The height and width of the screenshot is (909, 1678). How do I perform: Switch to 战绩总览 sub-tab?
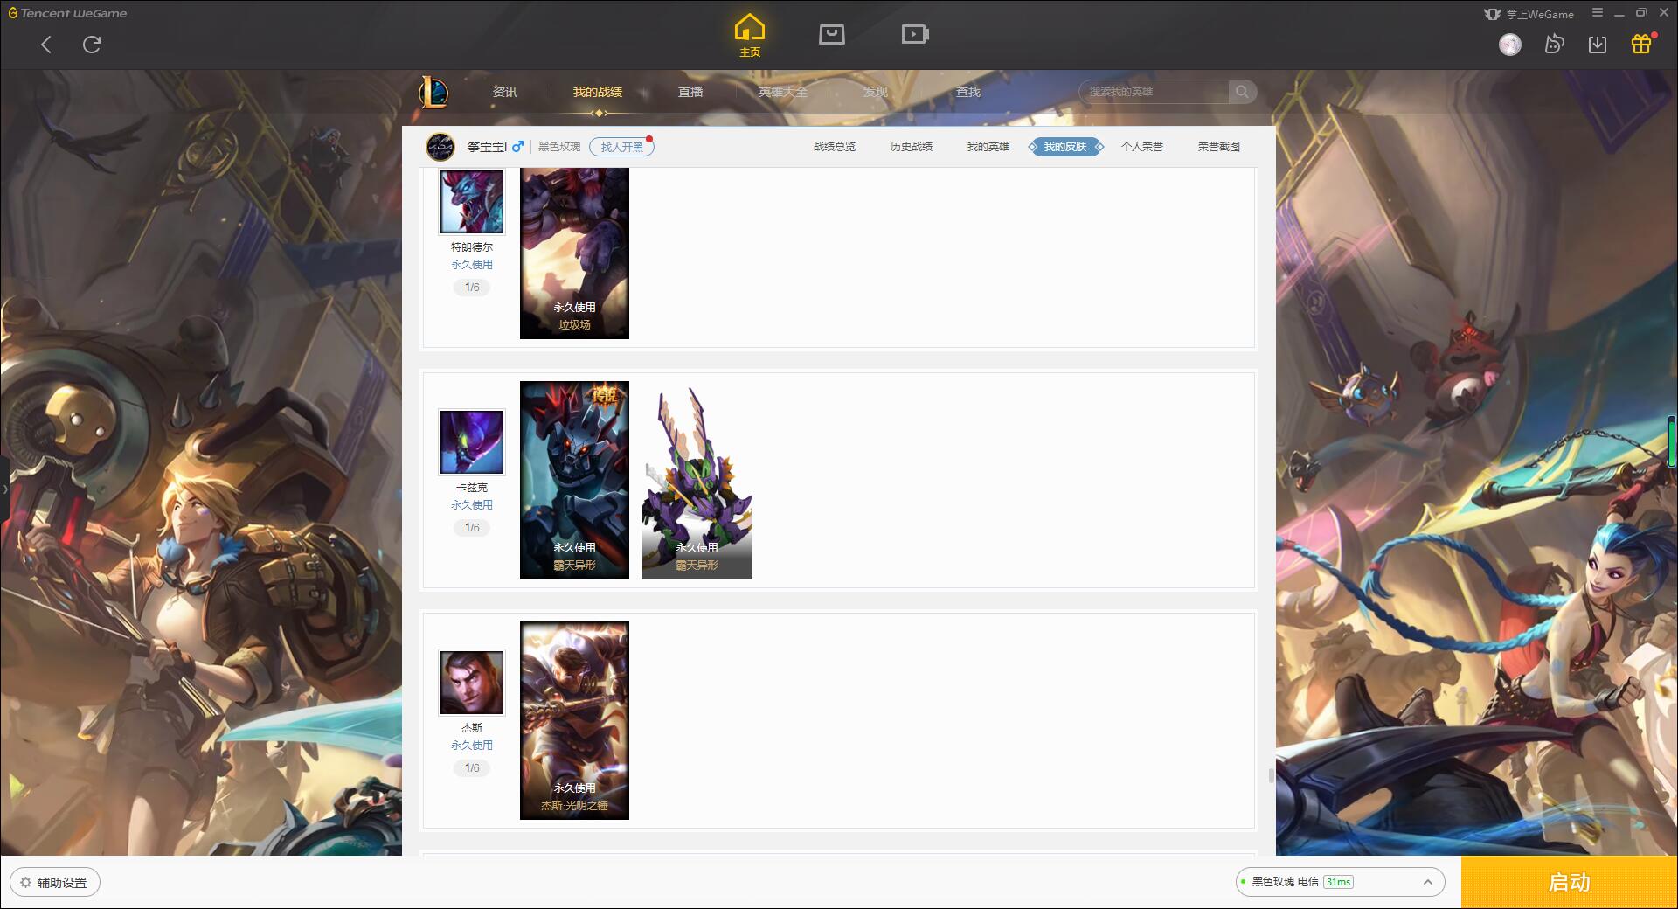coord(835,147)
